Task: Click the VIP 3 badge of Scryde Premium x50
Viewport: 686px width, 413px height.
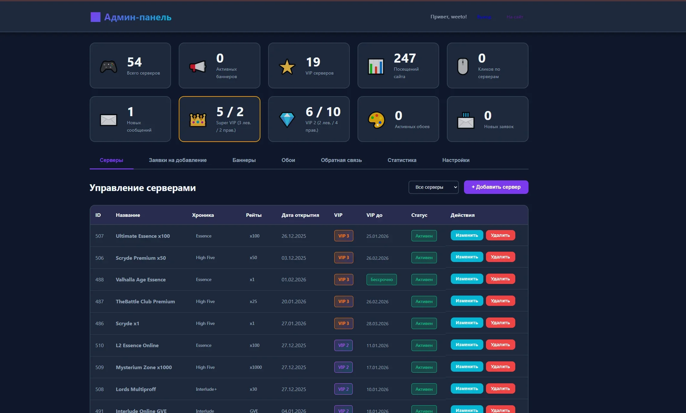Action: point(344,257)
